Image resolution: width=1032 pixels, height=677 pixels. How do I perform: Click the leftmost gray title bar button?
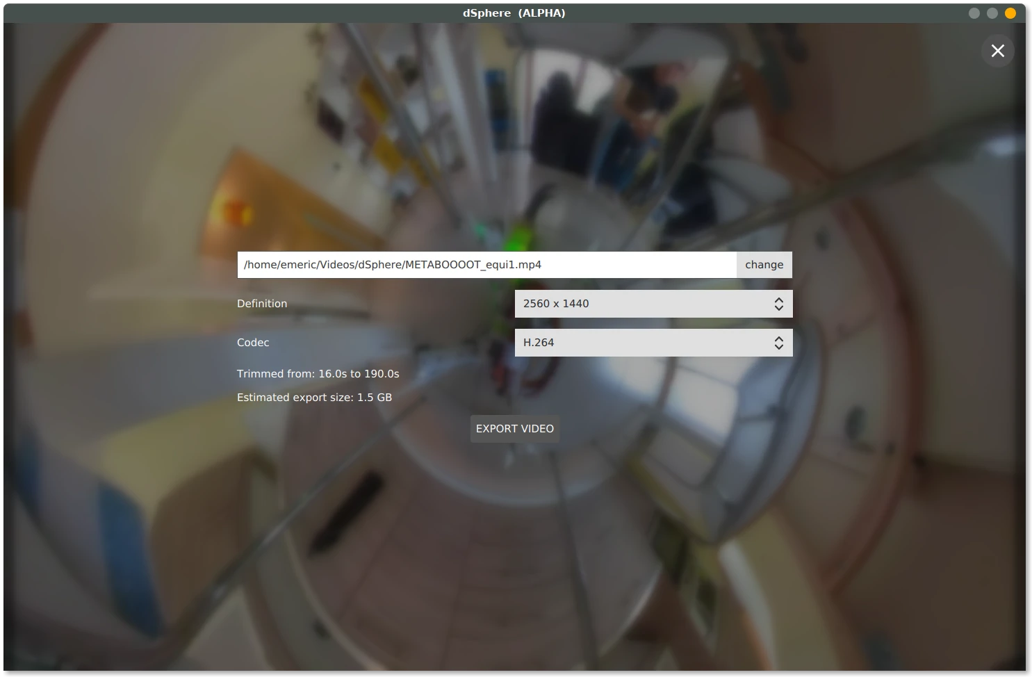(x=974, y=13)
